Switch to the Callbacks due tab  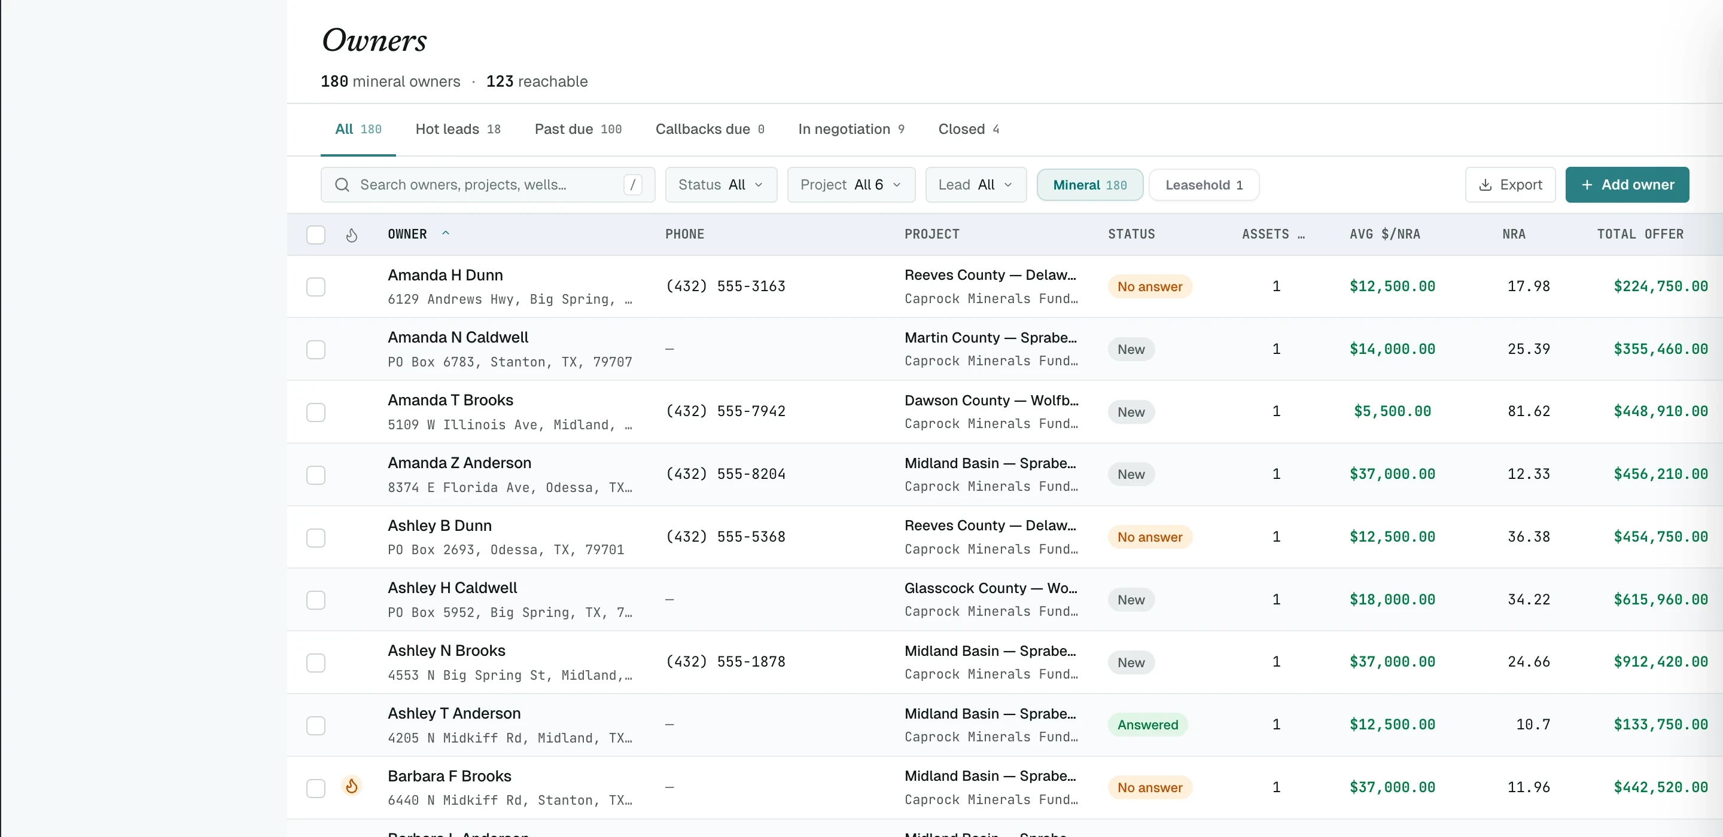tap(710, 129)
